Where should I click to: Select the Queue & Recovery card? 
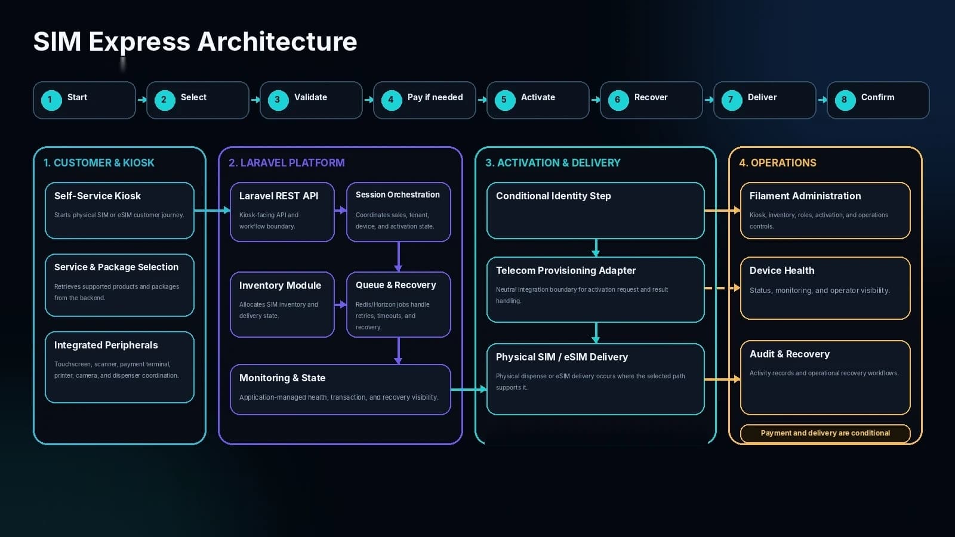399,304
